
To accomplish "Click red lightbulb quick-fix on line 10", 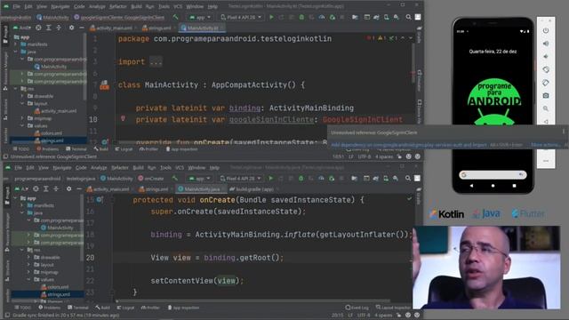I will click(x=123, y=118).
